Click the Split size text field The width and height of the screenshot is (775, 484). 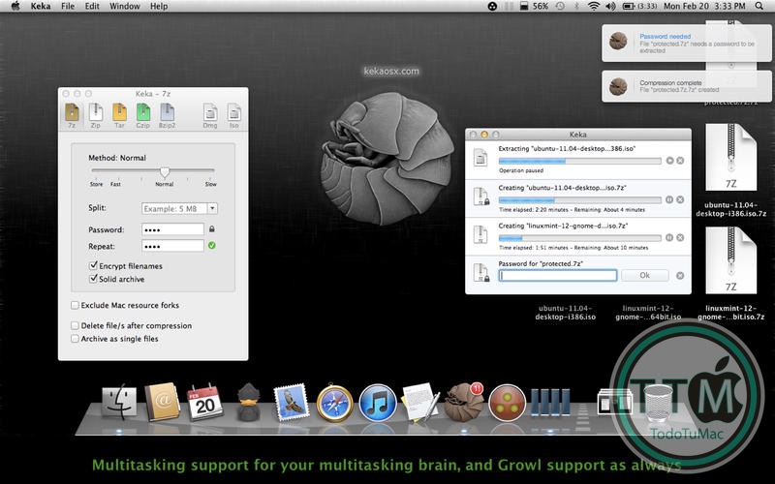[x=174, y=208]
